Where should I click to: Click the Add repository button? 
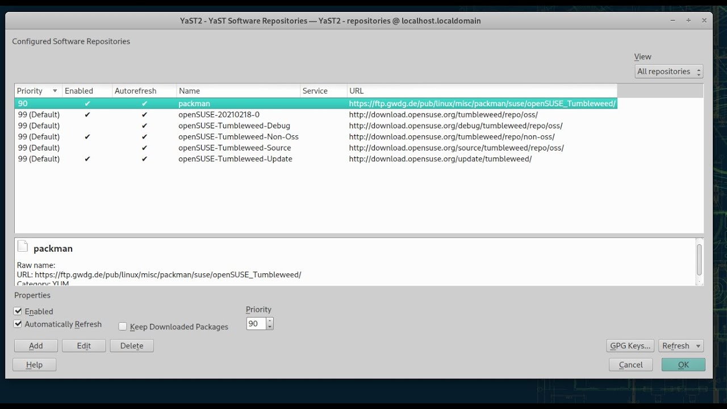pos(36,346)
